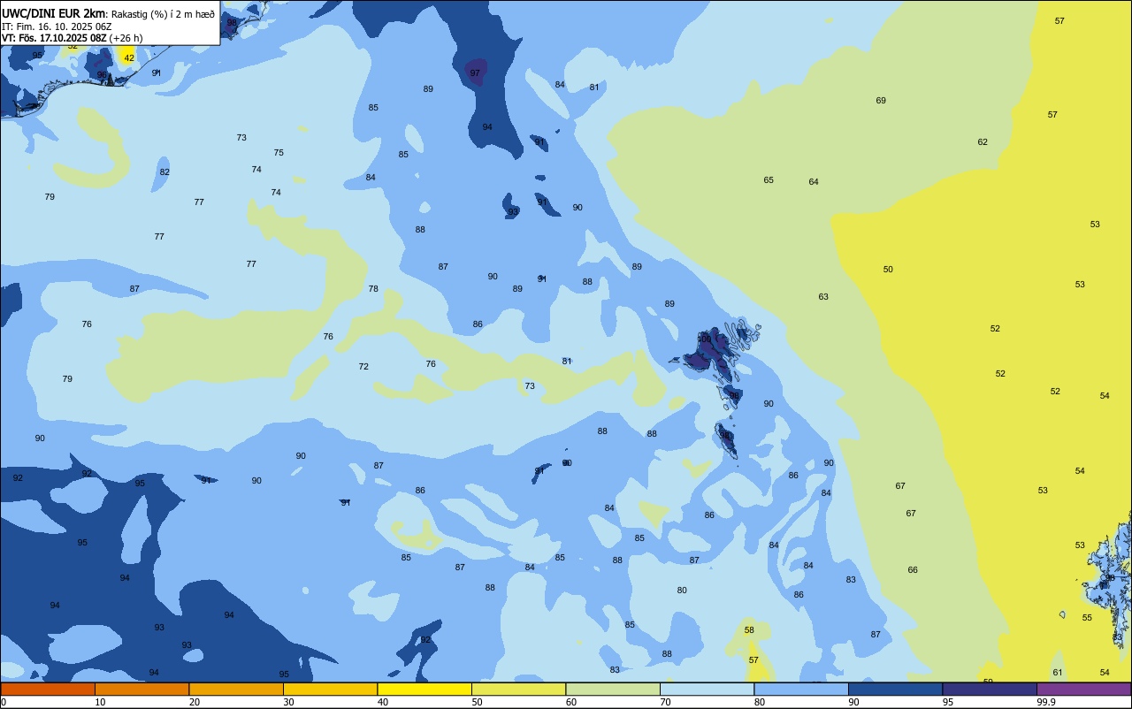Click the legend tick label 30

pyautogui.click(x=288, y=702)
